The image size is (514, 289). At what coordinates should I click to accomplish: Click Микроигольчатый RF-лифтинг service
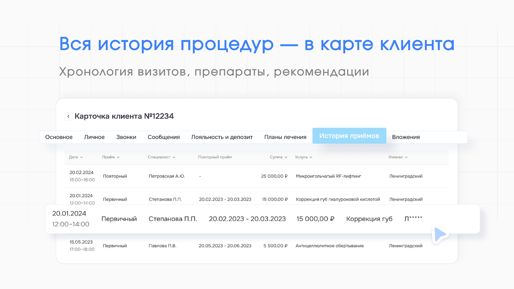tap(329, 176)
